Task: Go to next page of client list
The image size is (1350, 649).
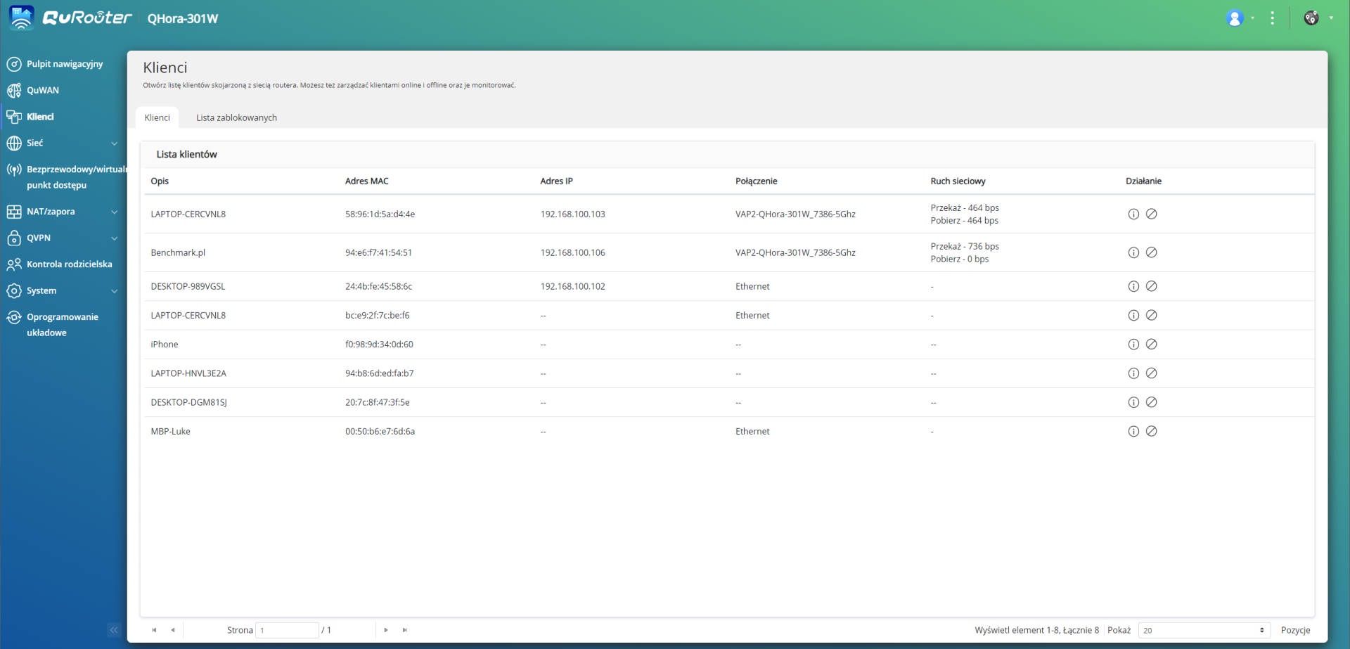Action: pyautogui.click(x=386, y=630)
